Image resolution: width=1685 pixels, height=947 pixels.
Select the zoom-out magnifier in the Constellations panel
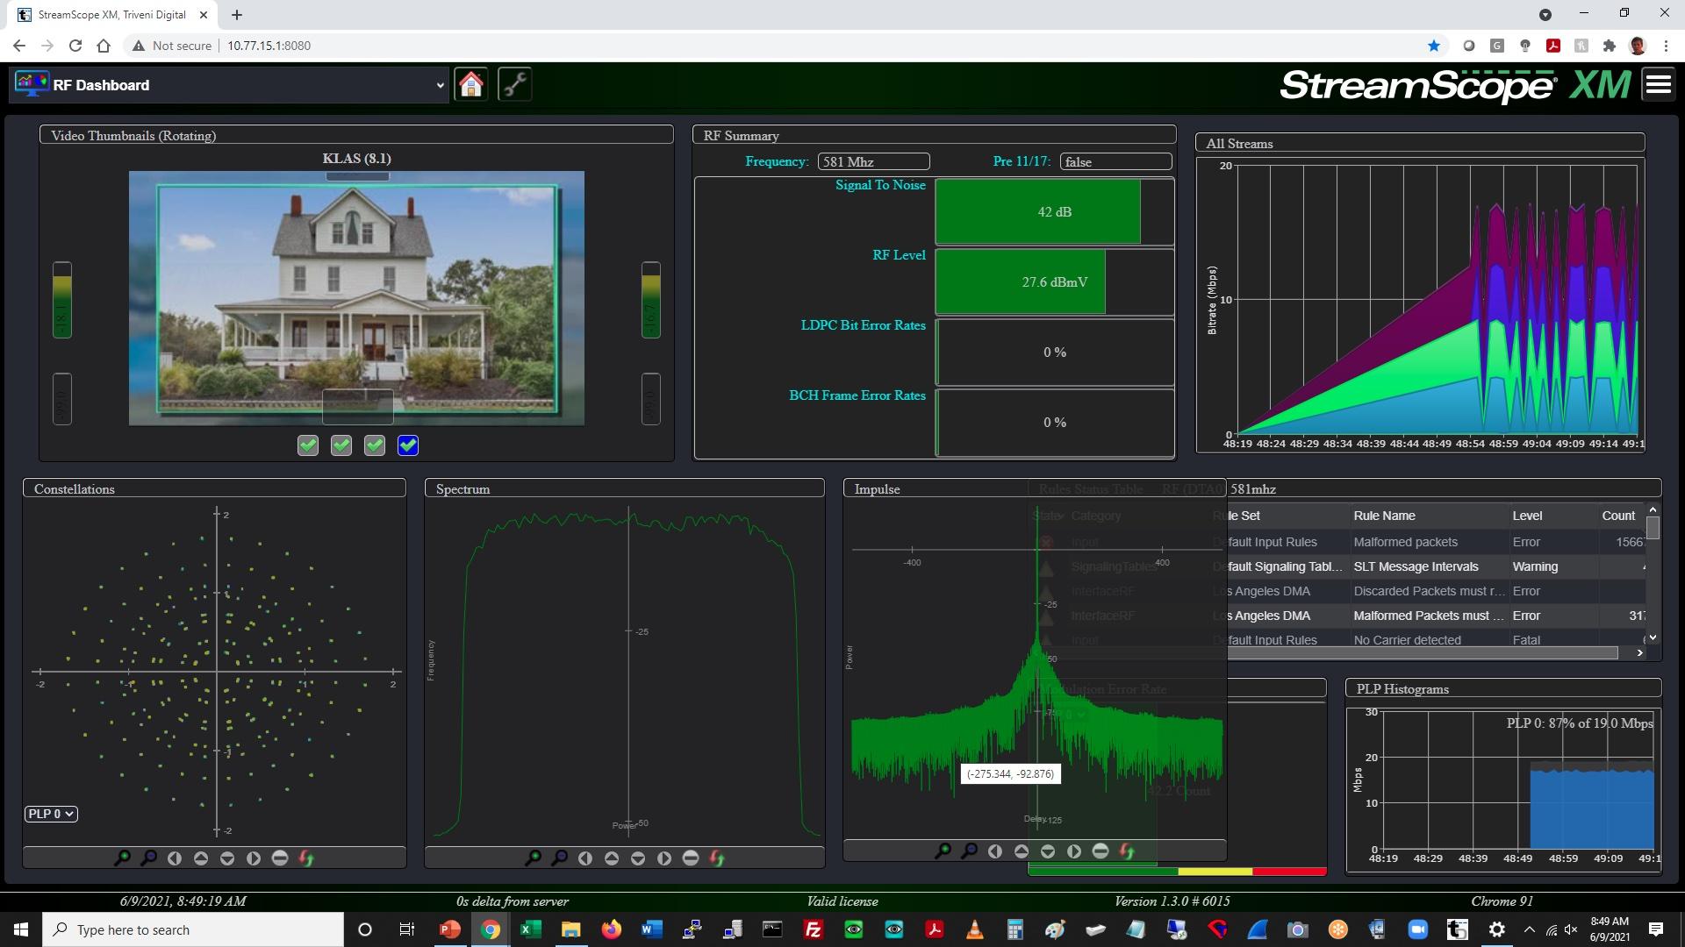tap(149, 858)
